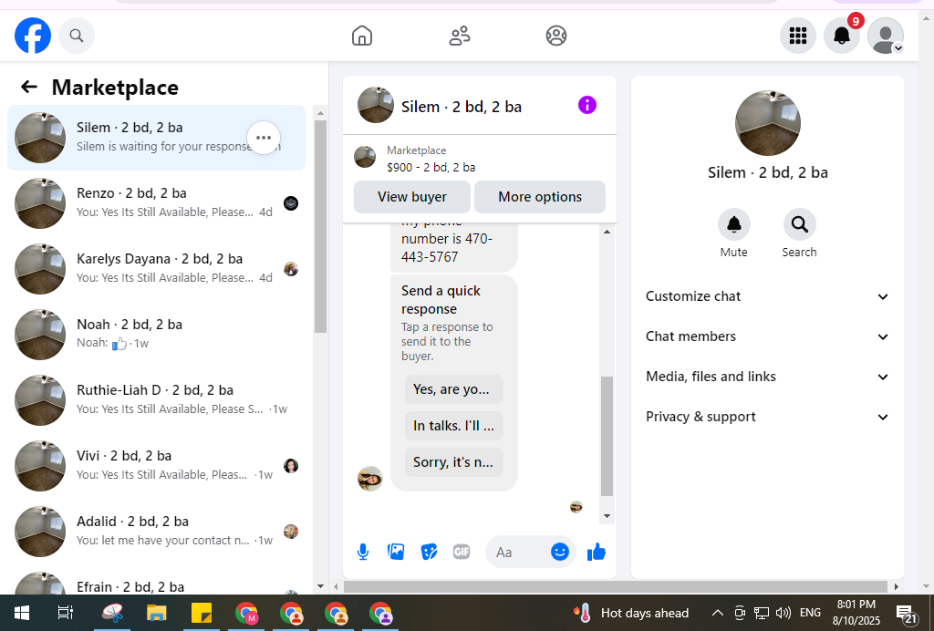This screenshot has width=934, height=631.
Task: Click sender avatar beside quick responses
Action: (370, 479)
